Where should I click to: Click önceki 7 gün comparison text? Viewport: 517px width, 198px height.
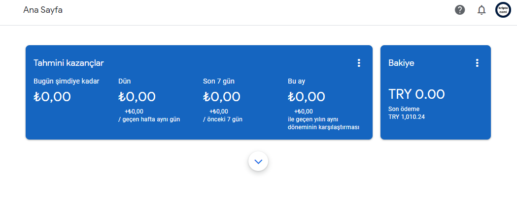[x=223, y=119]
